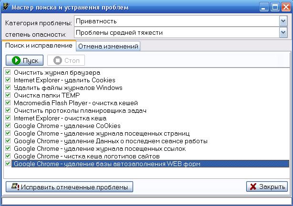Select 'Google Chrome - удаление CoOkies' row text
Image resolution: width=293 pixels, height=206 pixels.
(67, 126)
